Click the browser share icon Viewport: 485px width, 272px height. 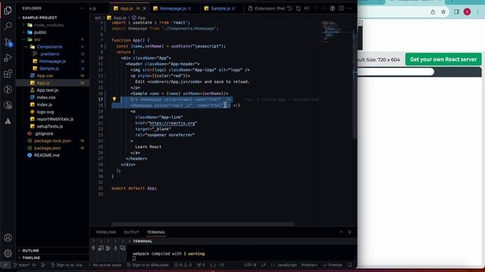click(433, 12)
